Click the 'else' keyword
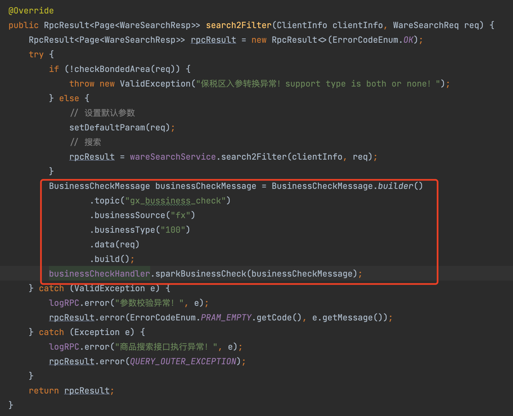This screenshot has width=513, height=416. click(69, 98)
